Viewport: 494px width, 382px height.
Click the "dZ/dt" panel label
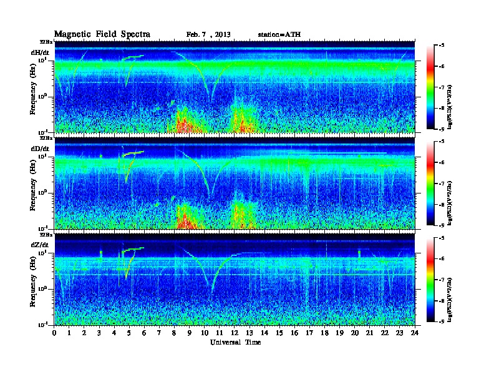pos(40,245)
